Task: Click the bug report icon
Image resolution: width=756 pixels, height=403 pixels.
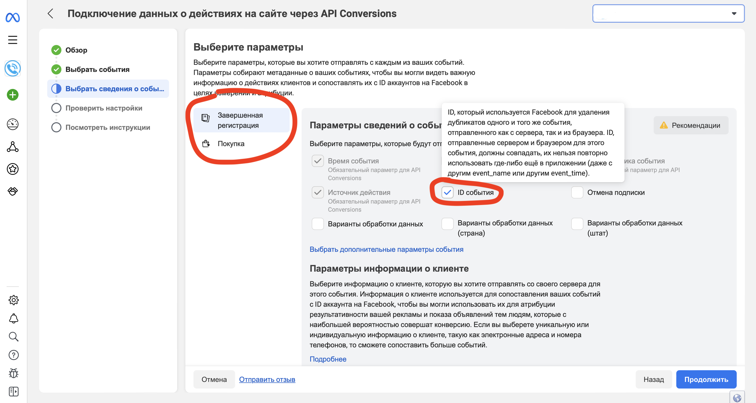Action: tap(13, 373)
